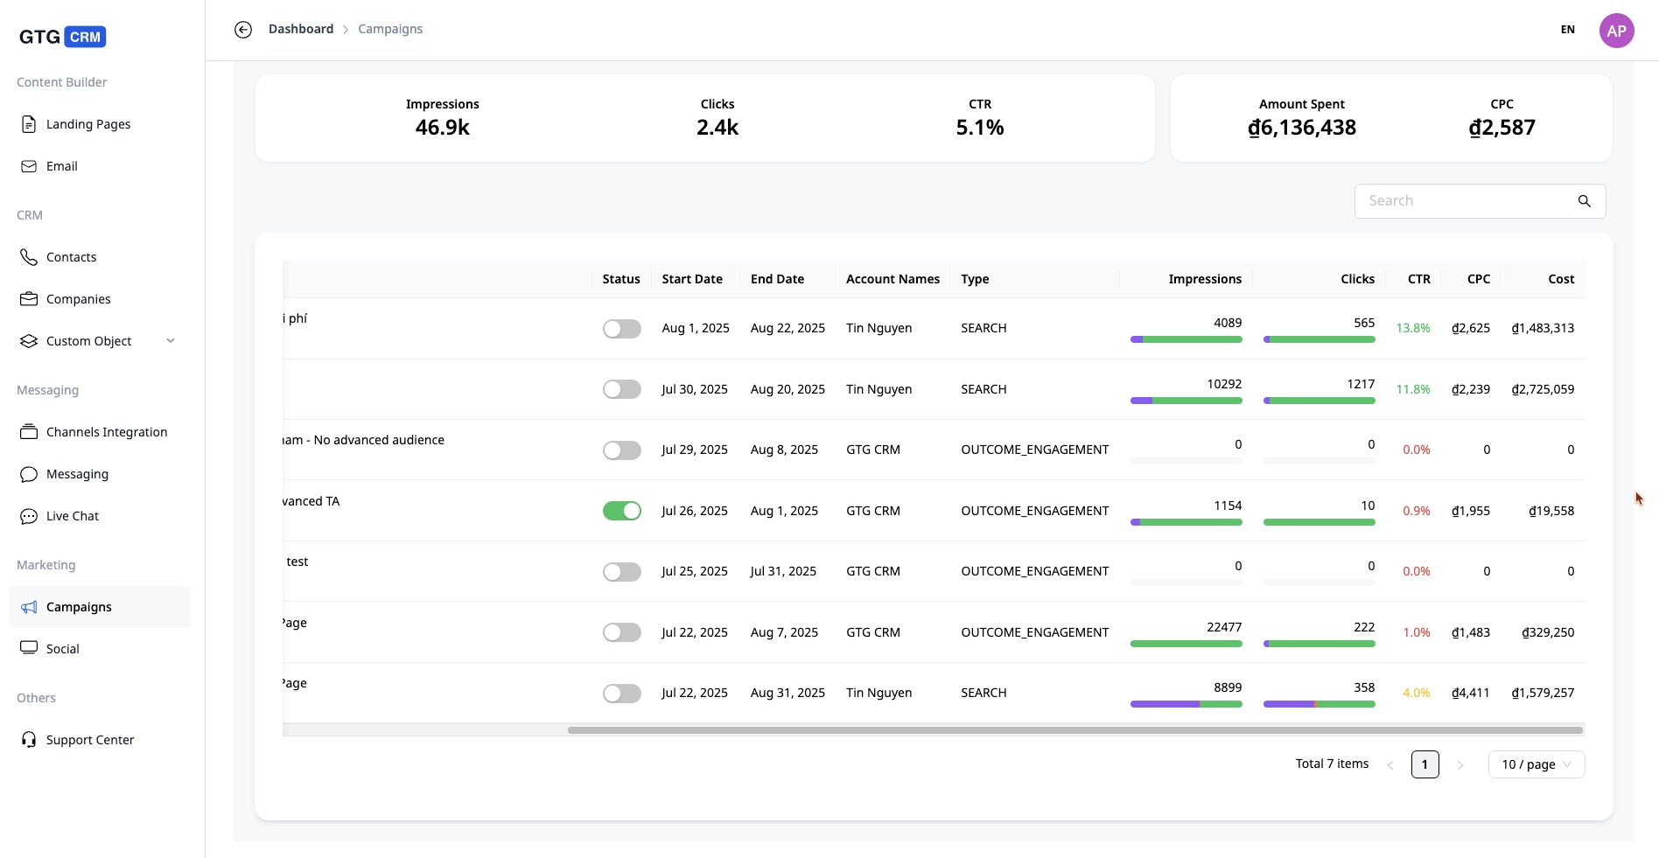This screenshot has width=1659, height=858.
Task: Toggle status for campaign ending Aug 7, 2025
Action: pos(622,632)
